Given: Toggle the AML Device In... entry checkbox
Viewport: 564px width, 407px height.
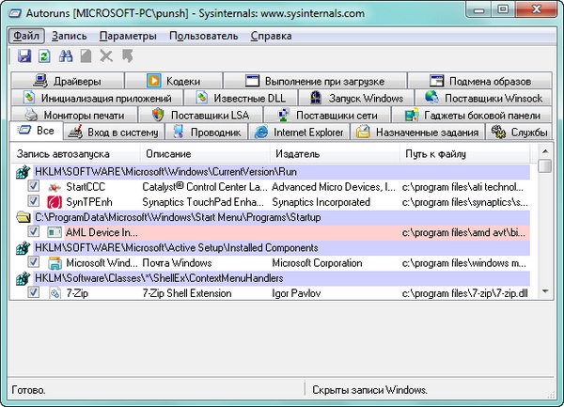Looking at the screenshot, I should click(34, 232).
